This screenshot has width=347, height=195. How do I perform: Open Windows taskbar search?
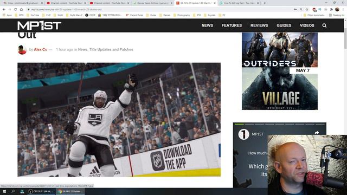point(13,191)
